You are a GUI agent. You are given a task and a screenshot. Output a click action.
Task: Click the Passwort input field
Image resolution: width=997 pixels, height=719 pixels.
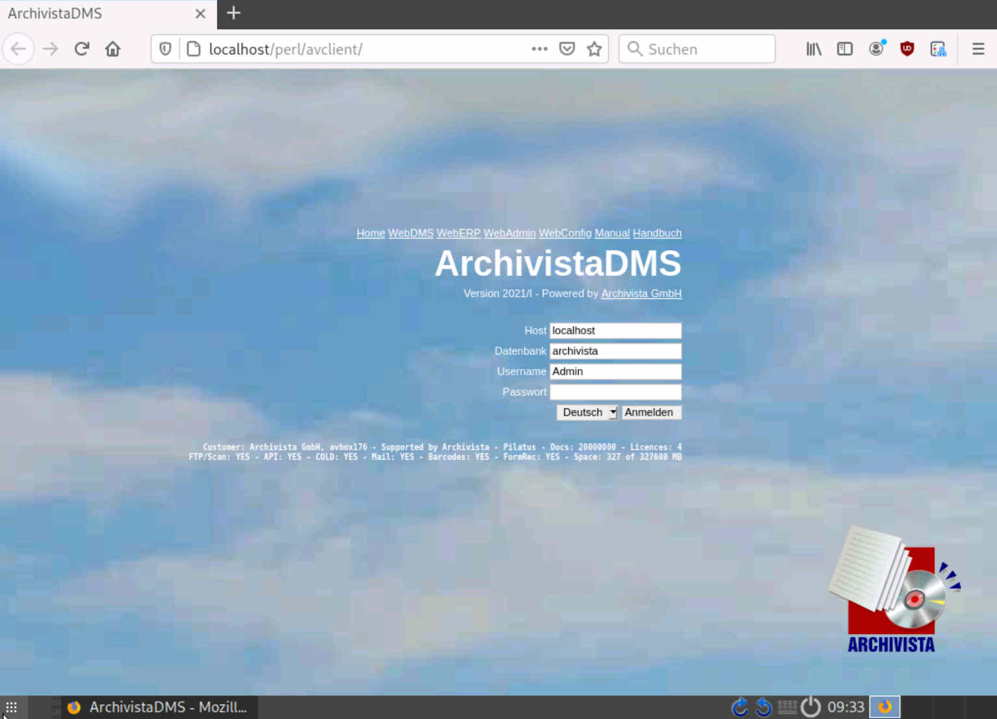[615, 392]
